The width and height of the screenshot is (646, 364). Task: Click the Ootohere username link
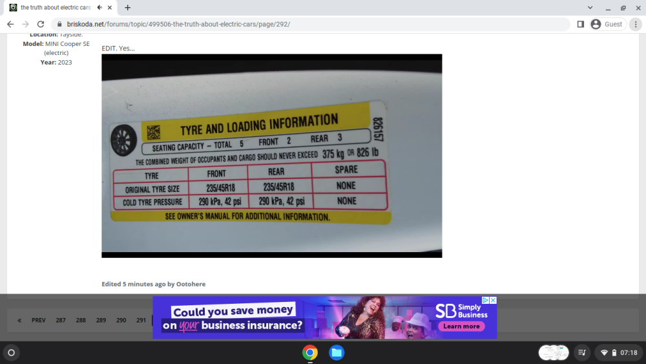pyautogui.click(x=191, y=284)
